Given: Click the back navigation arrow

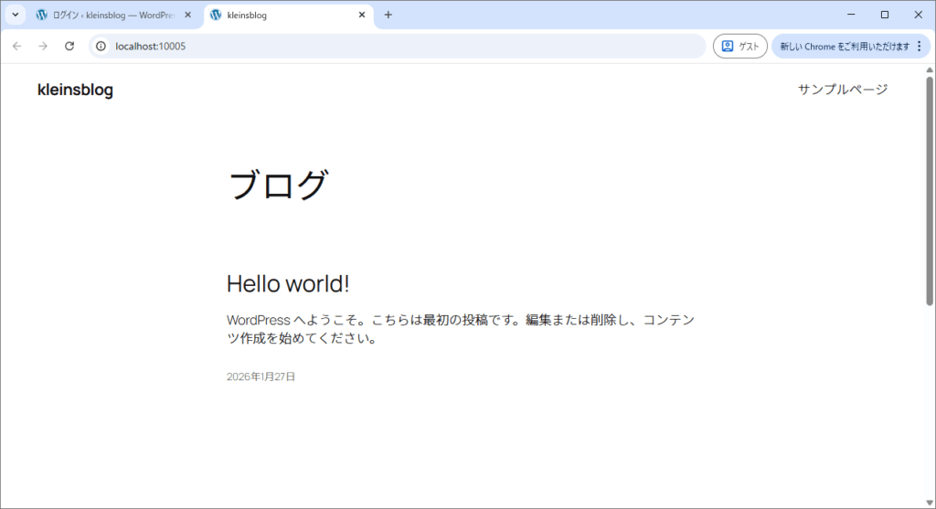Looking at the screenshot, I should tap(16, 46).
